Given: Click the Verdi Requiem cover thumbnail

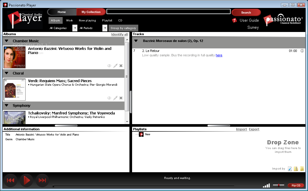Looking at the screenshot, I should click(x=15, y=89).
